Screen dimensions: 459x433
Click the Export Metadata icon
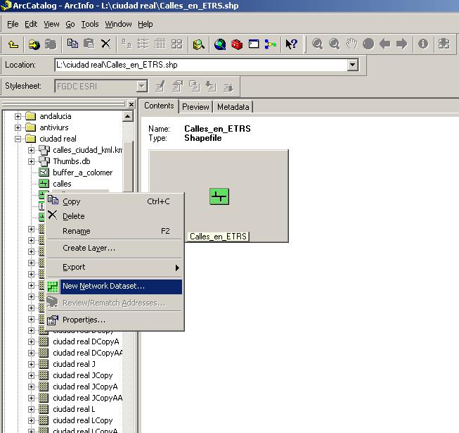(x=228, y=87)
